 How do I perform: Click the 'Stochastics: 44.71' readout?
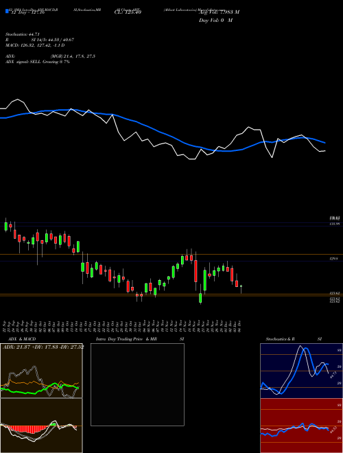point(23,34)
